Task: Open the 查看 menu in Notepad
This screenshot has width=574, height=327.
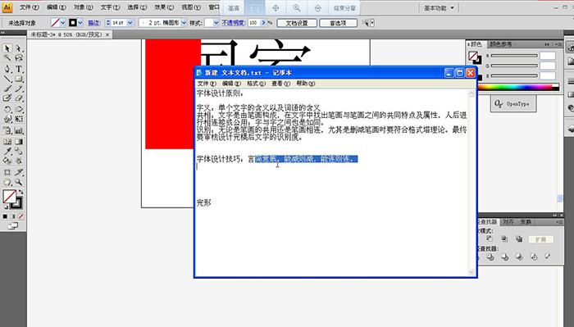Action: pyautogui.click(x=280, y=84)
